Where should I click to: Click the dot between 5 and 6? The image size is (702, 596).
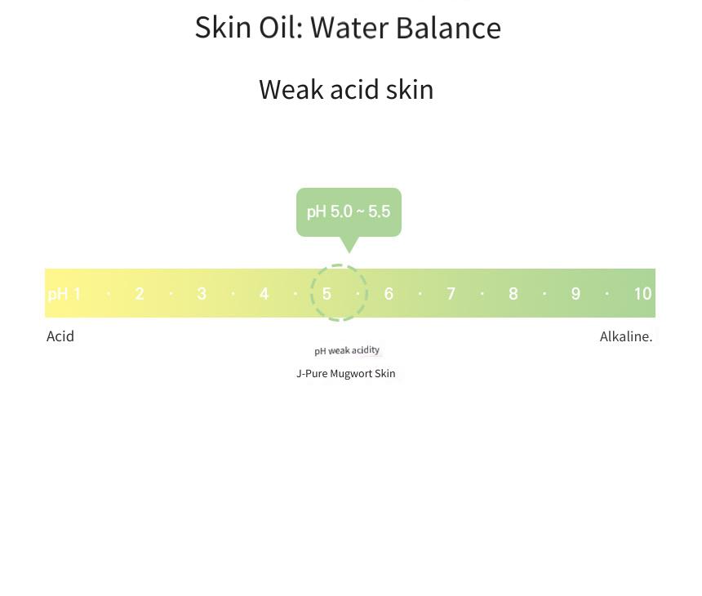pos(358,294)
